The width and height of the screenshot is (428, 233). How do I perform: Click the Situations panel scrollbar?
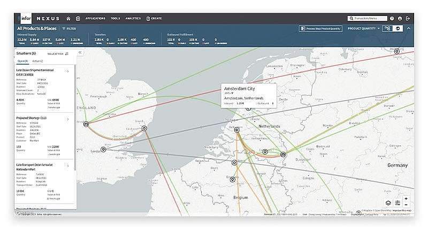(75, 117)
